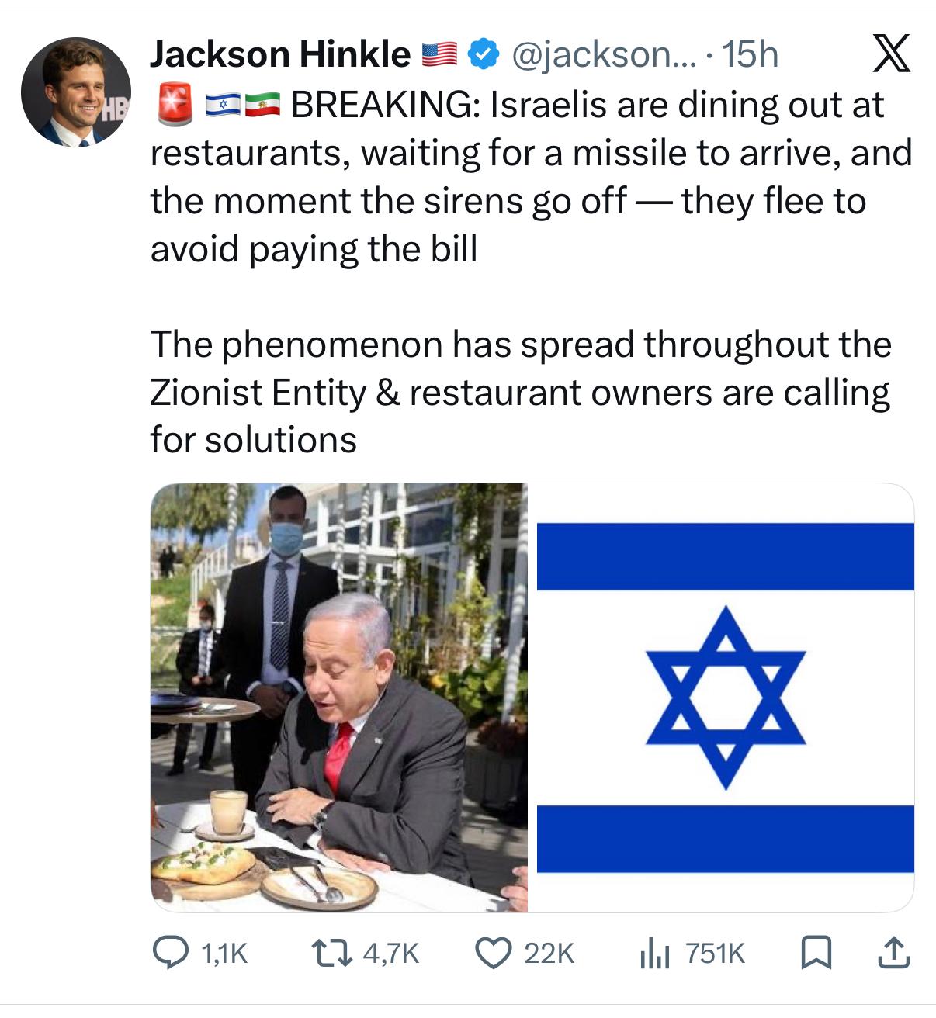Open view analytics bar chart icon
This screenshot has width=936, height=1018.
(x=654, y=953)
